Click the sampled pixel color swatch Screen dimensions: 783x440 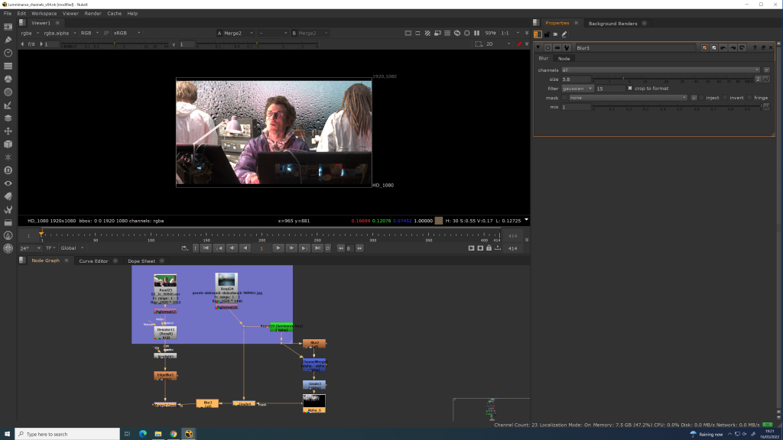(x=438, y=221)
